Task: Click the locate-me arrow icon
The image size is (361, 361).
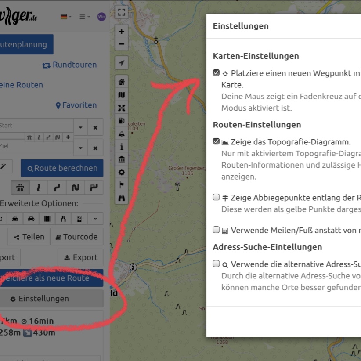Action: (122, 63)
